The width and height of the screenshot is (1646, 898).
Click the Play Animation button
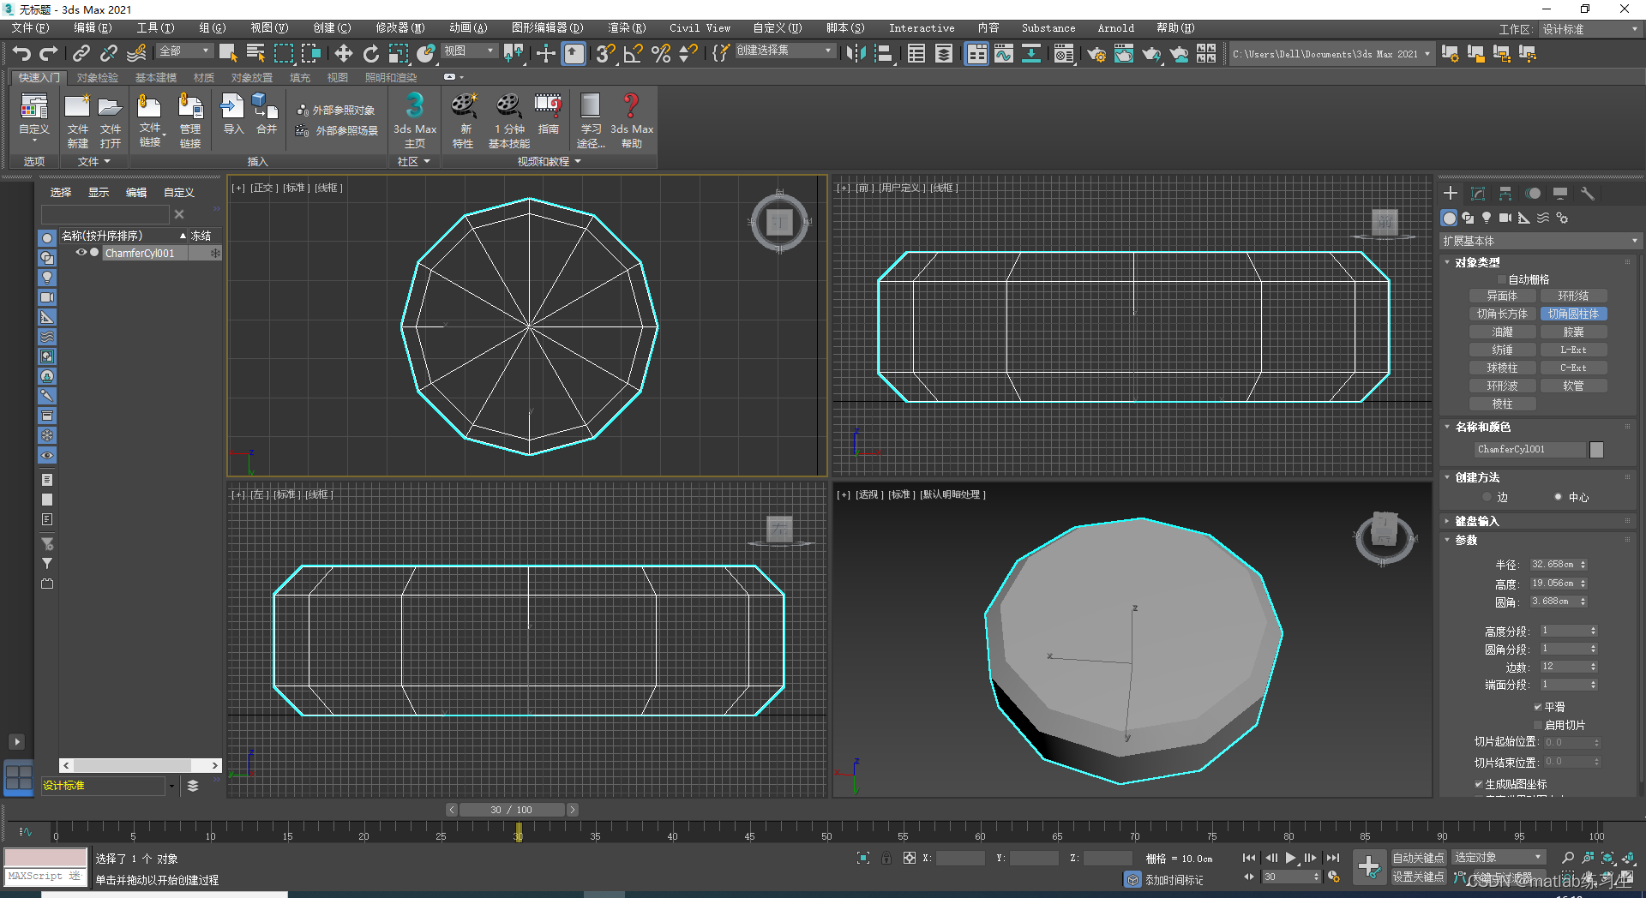[x=1290, y=858]
